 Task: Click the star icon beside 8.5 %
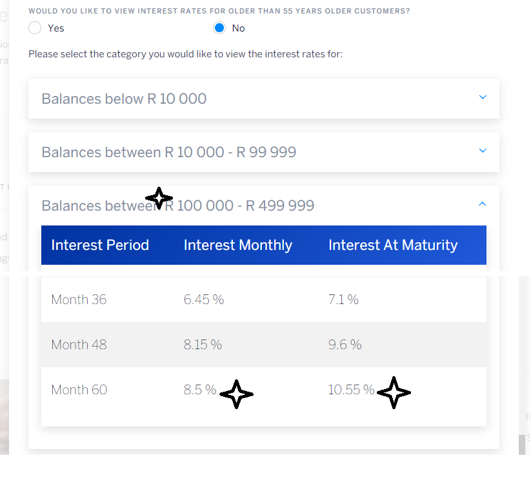click(236, 394)
